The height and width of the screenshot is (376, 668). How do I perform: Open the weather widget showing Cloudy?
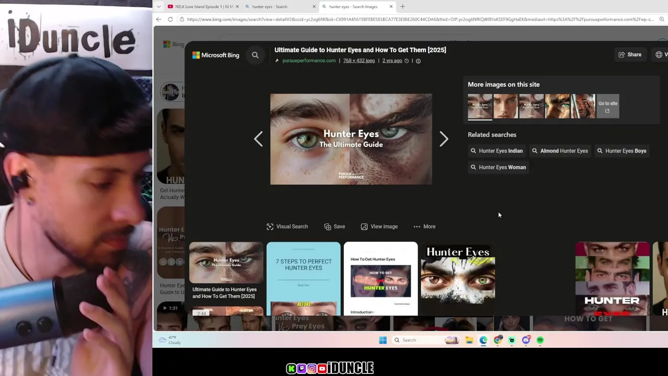click(x=170, y=340)
